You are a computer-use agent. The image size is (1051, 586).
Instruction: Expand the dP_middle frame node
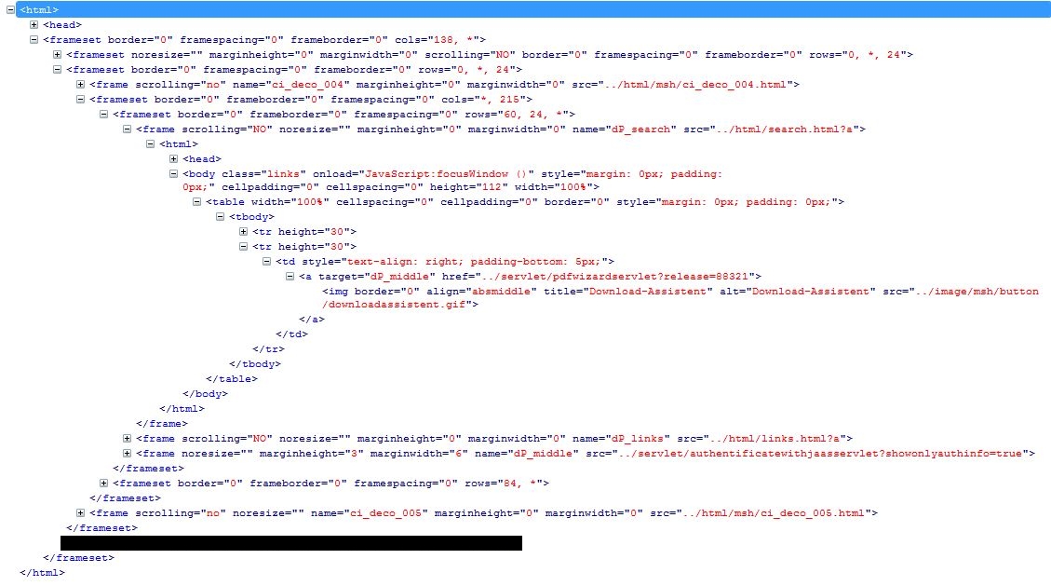pos(128,453)
